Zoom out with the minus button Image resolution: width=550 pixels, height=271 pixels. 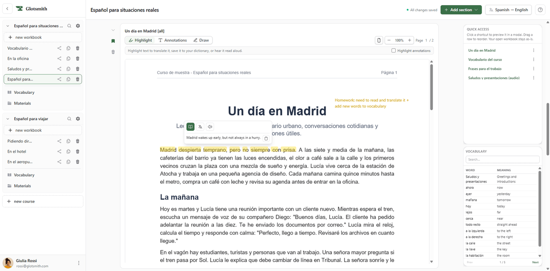click(389, 40)
